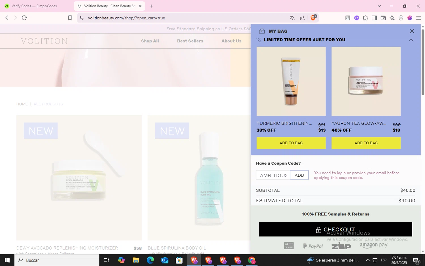Open the weather widget on the taskbar

[333, 260]
